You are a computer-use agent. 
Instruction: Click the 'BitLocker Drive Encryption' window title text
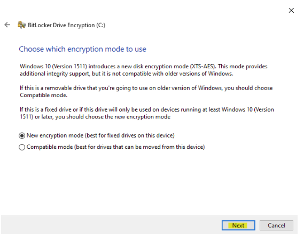61,25
